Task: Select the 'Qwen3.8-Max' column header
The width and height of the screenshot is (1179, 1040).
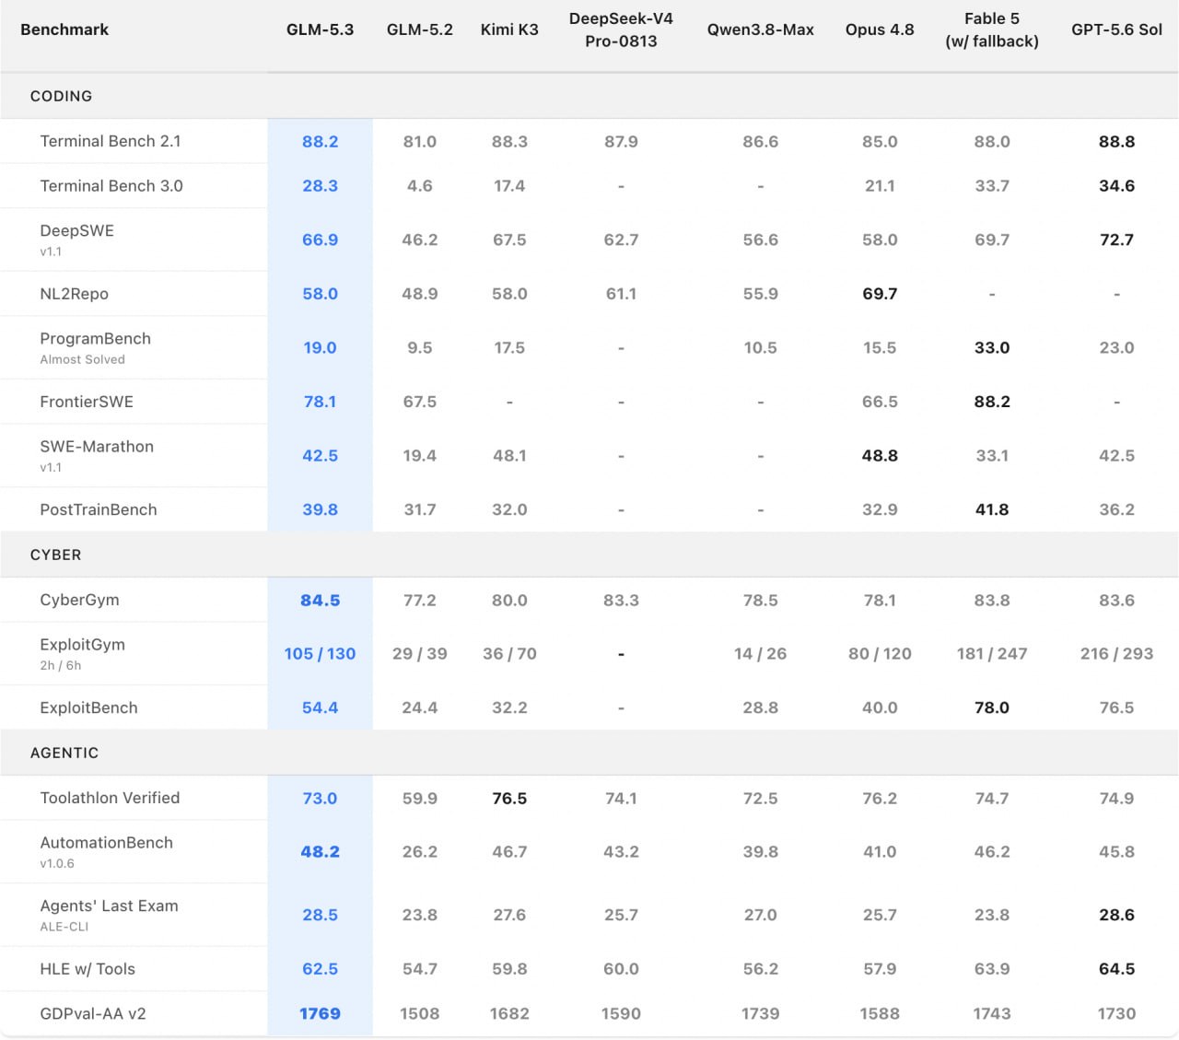Action: coord(761,29)
